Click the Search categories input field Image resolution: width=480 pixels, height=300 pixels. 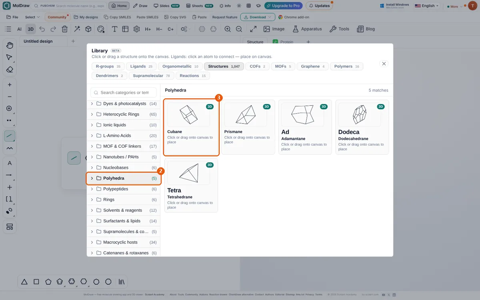tap(124, 92)
